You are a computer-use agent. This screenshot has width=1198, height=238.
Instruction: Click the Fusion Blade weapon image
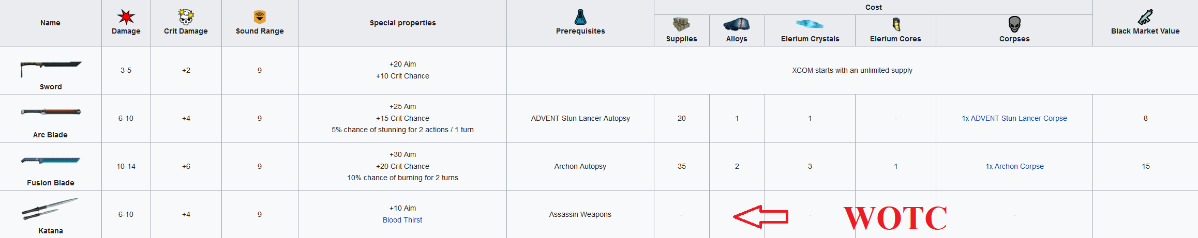(51, 161)
